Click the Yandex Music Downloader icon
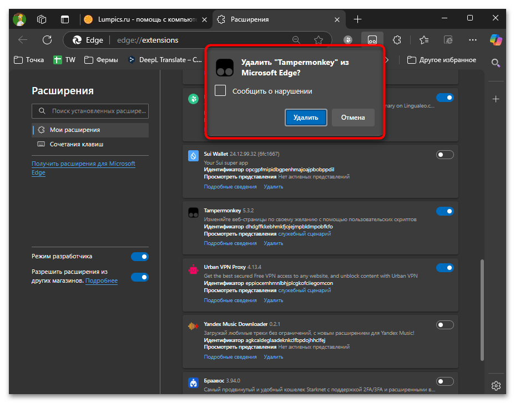The height and width of the screenshot is (403, 515). coord(193,326)
